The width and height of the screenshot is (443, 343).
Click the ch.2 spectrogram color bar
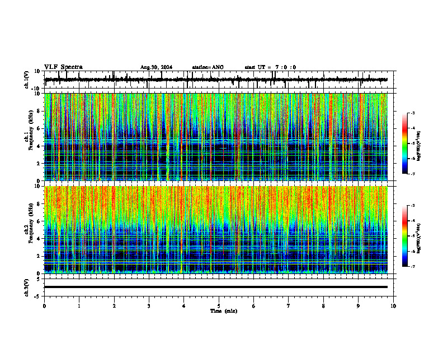pyautogui.click(x=405, y=236)
